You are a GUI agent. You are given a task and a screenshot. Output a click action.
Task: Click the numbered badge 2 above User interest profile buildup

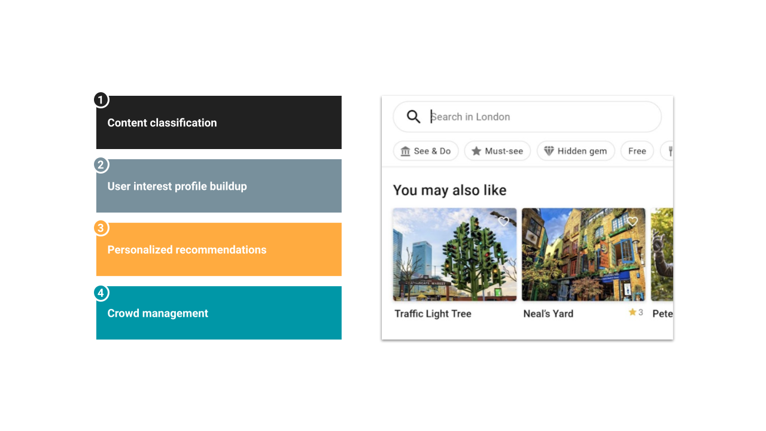(101, 163)
